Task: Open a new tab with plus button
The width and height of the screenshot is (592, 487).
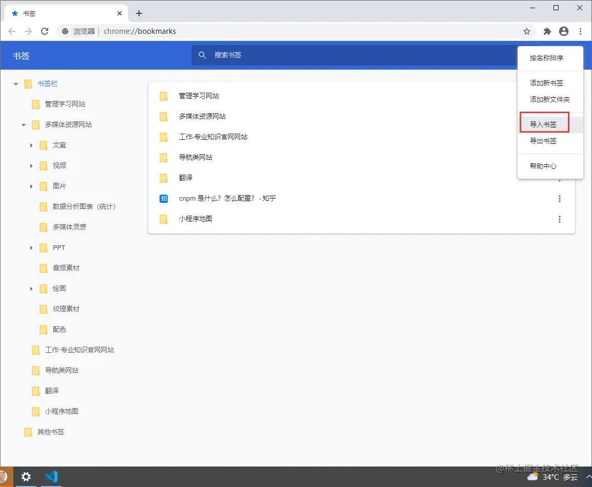Action: (139, 13)
